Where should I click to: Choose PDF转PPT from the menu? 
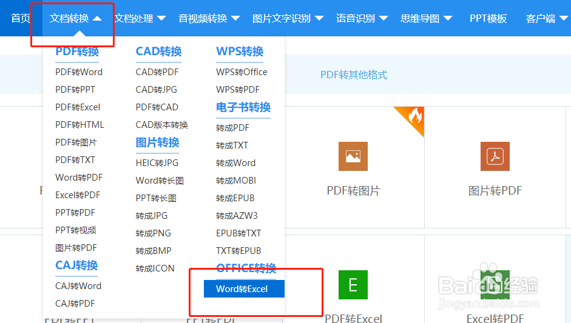(x=75, y=90)
